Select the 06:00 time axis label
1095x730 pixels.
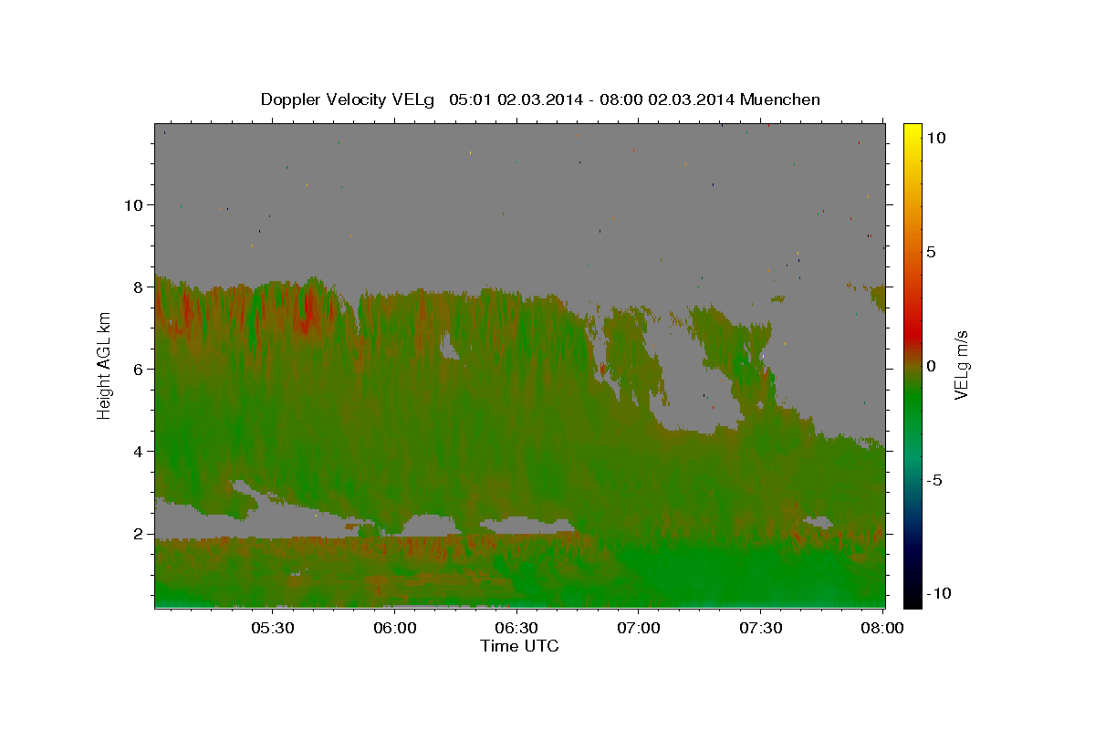point(395,628)
